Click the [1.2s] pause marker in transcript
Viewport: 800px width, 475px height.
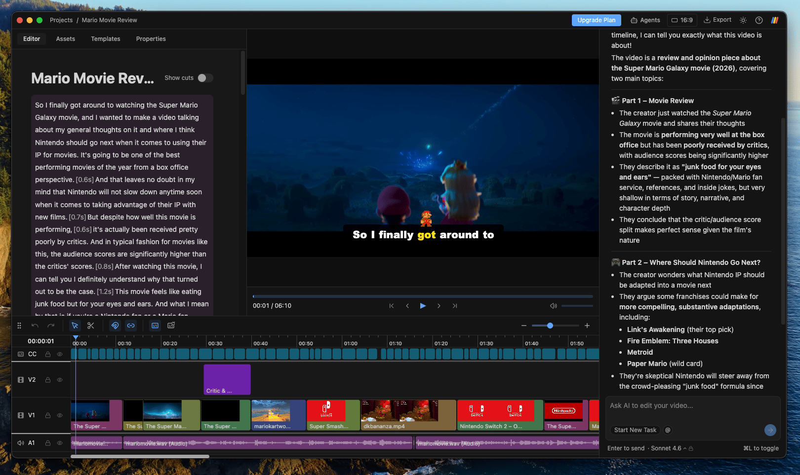coord(105,292)
